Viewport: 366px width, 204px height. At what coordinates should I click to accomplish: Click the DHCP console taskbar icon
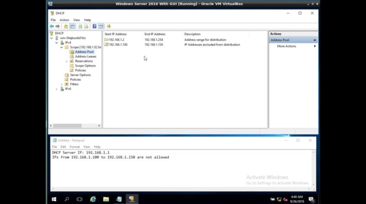132,199
